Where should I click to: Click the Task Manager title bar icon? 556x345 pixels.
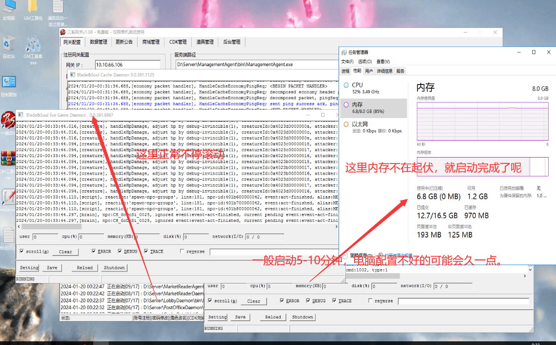(344, 52)
